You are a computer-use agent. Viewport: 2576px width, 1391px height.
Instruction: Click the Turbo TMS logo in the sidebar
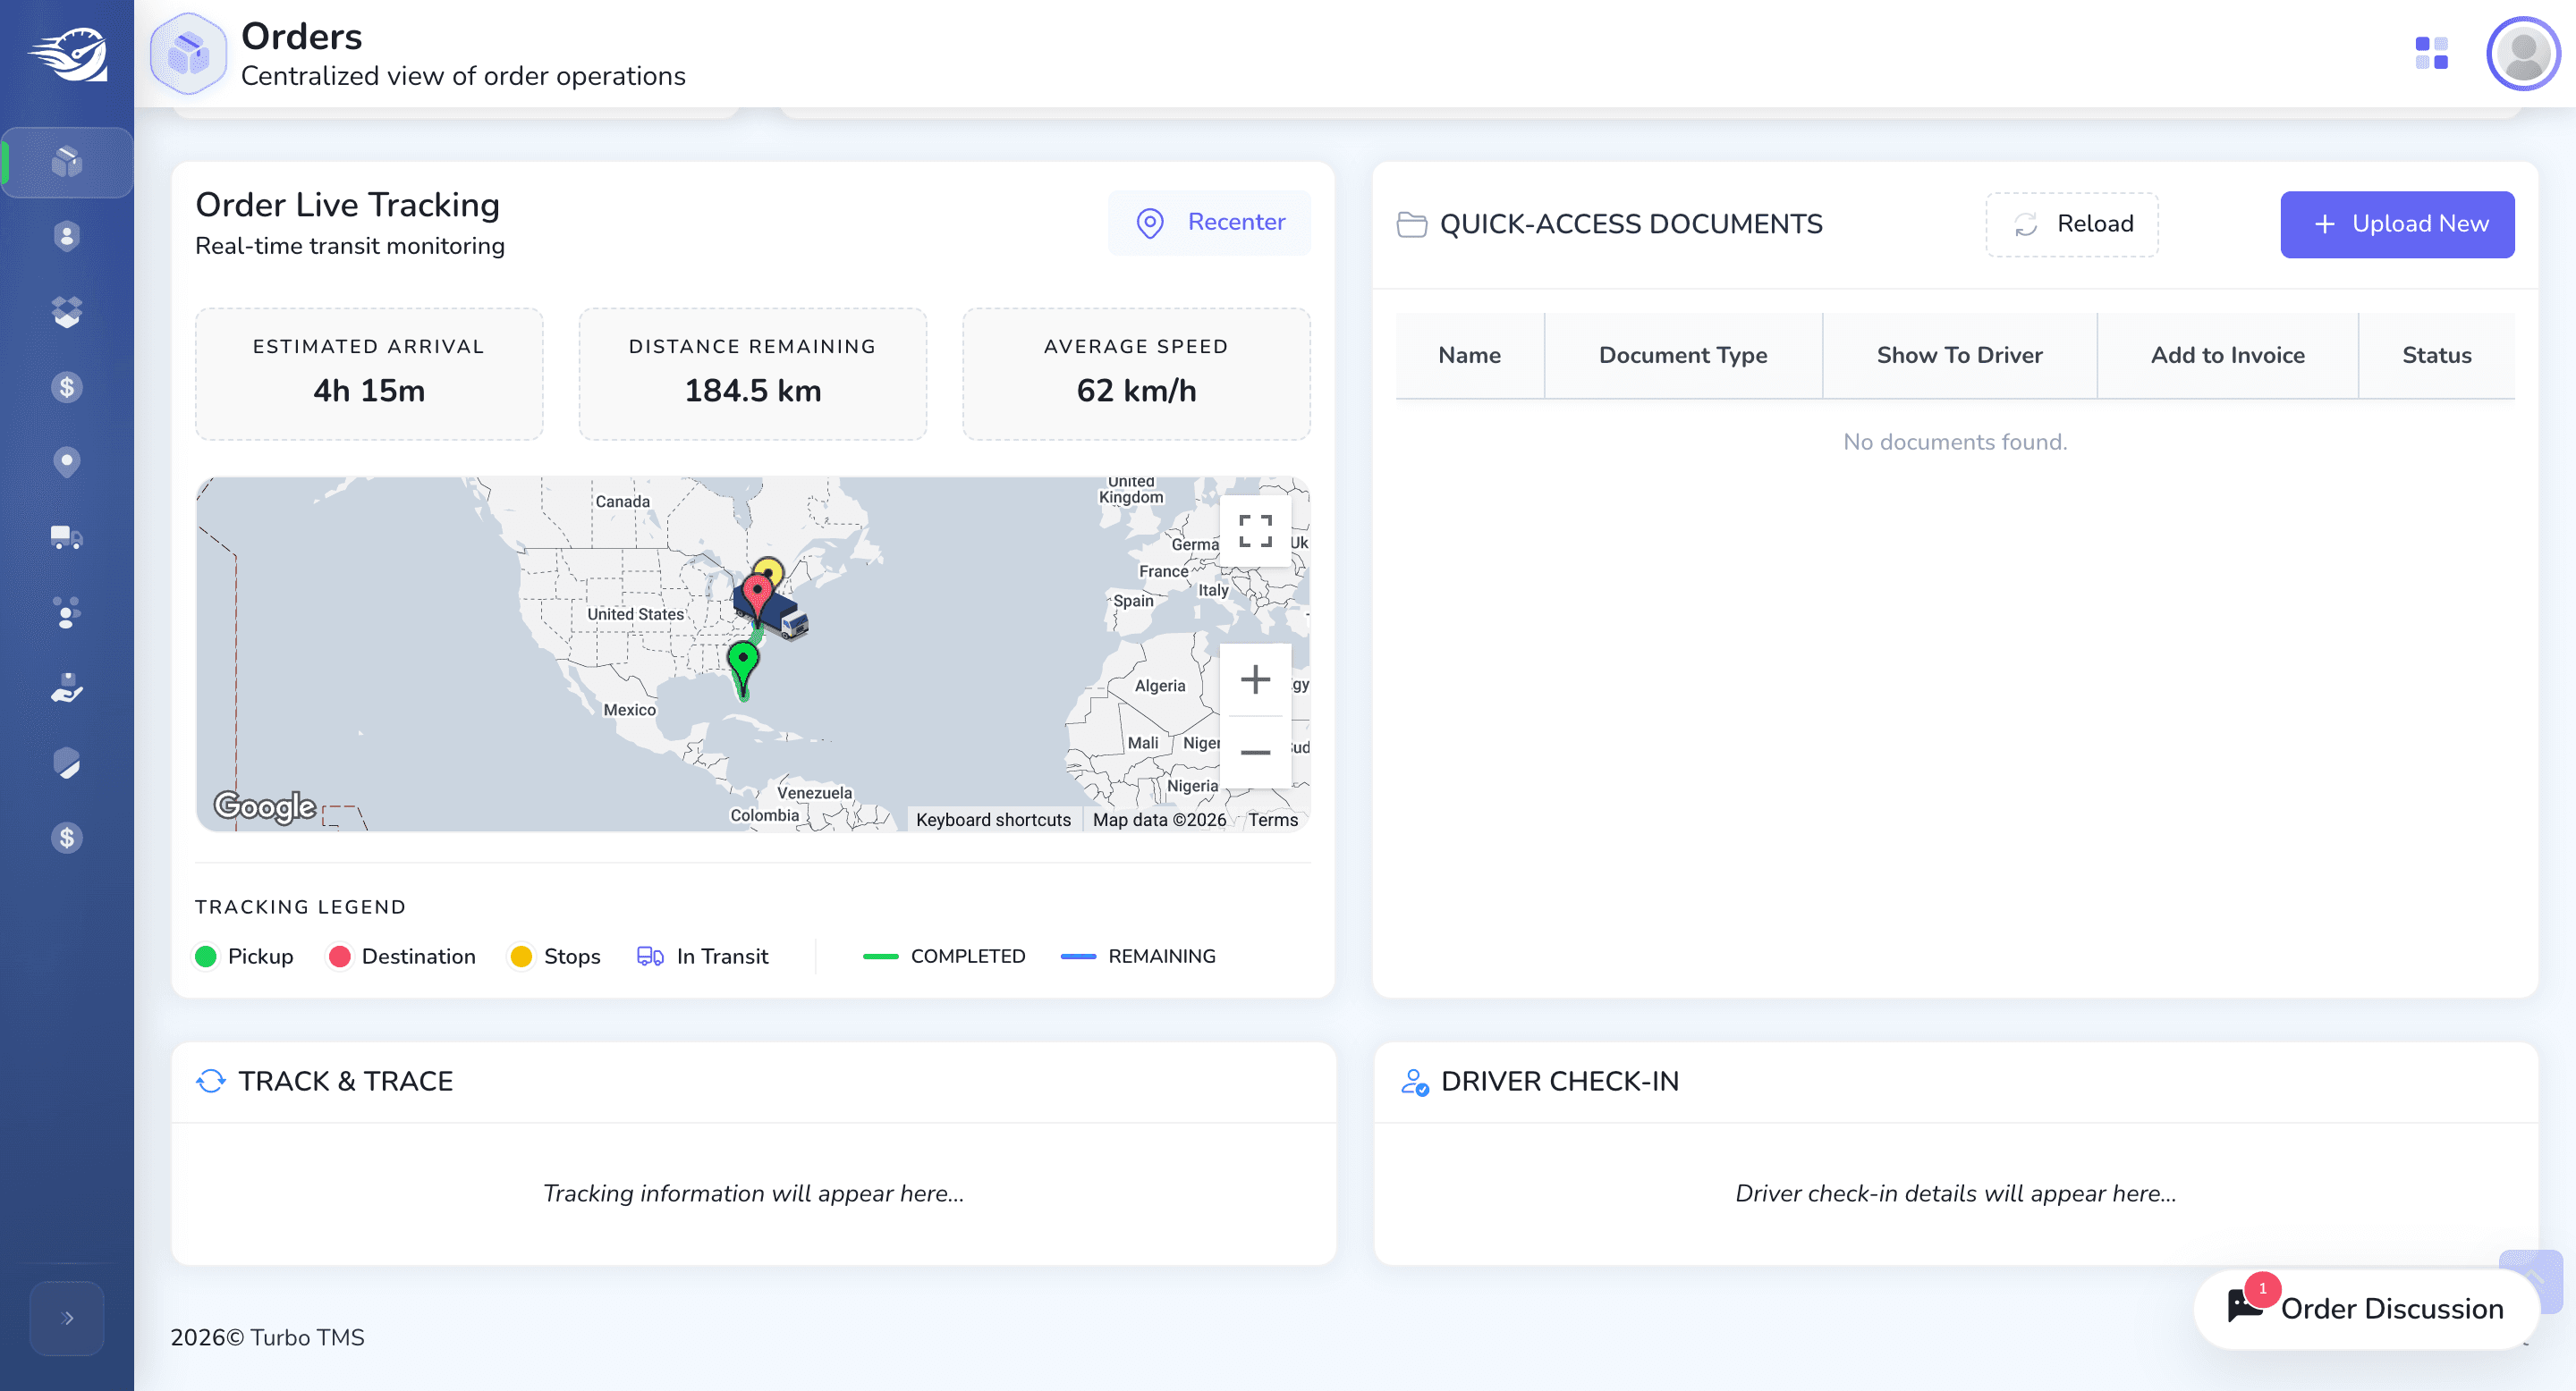pos(67,54)
